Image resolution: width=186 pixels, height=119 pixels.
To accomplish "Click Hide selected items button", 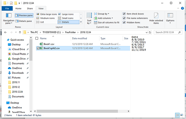I will click(156, 18).
